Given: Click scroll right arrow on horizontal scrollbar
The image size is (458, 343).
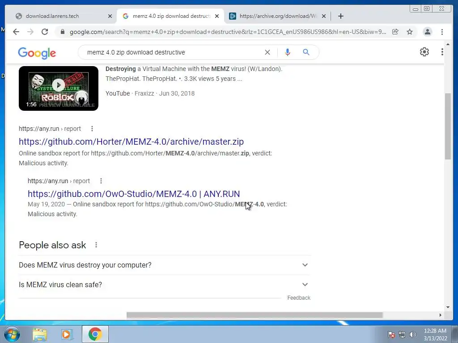Looking at the screenshot, I should (441, 315).
